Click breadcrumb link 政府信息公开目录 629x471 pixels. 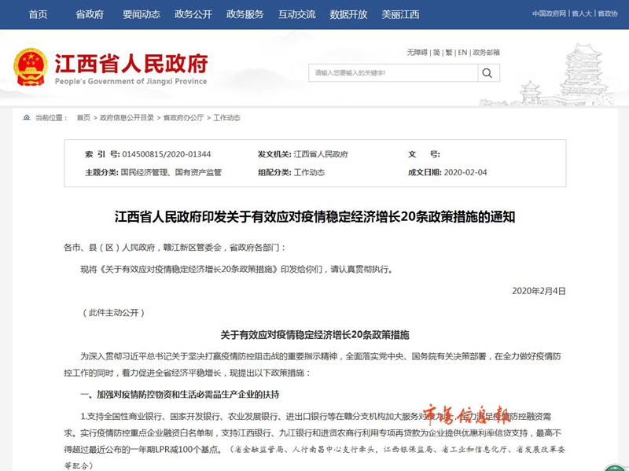click(127, 117)
